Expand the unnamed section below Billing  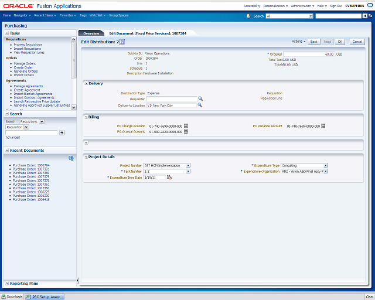[86, 142]
